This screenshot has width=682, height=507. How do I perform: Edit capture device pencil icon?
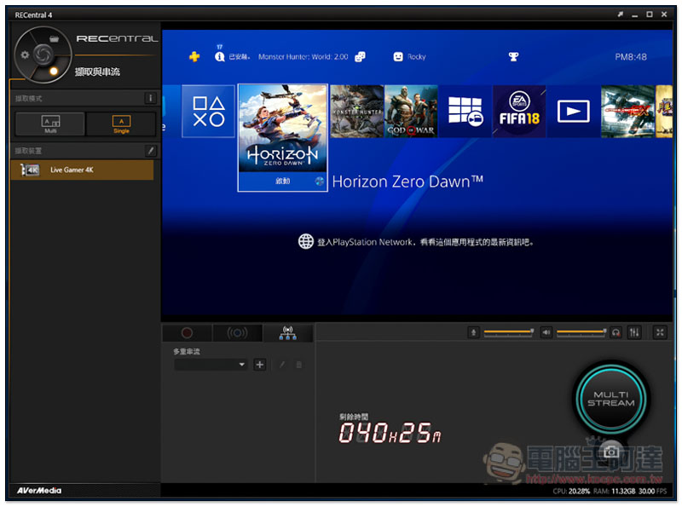pos(151,151)
